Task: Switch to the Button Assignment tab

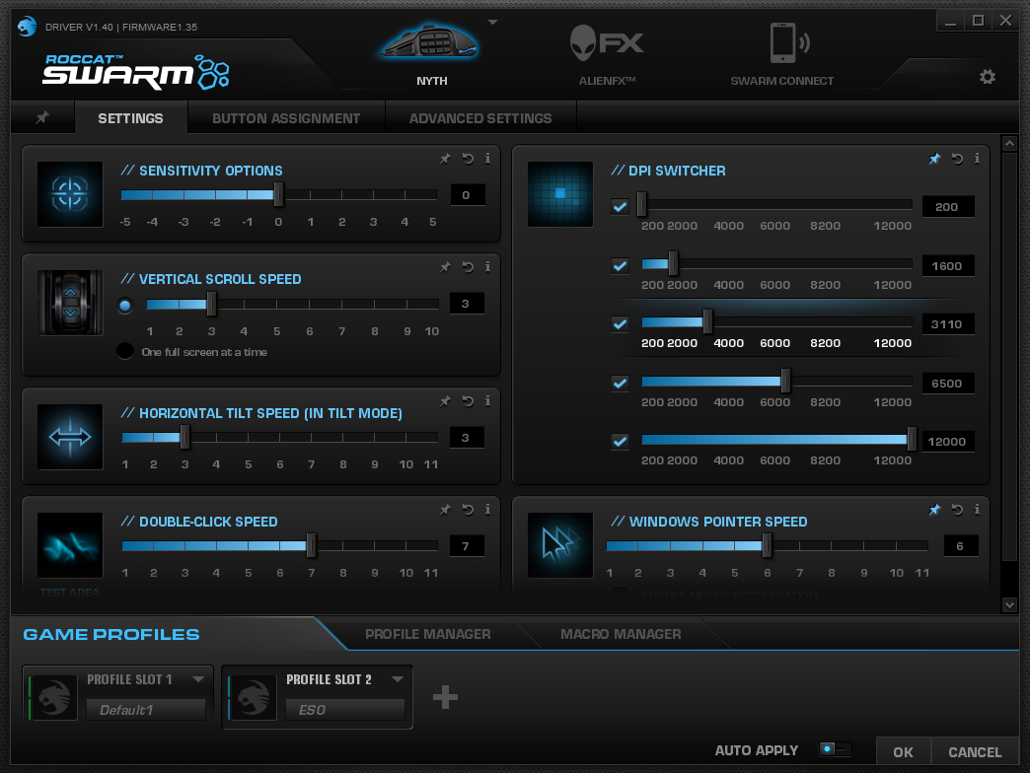Action: 286,118
